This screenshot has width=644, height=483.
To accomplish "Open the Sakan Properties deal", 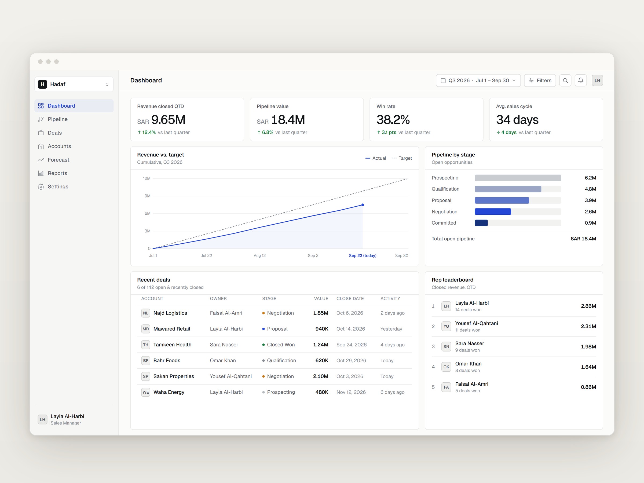I will tap(275, 376).
